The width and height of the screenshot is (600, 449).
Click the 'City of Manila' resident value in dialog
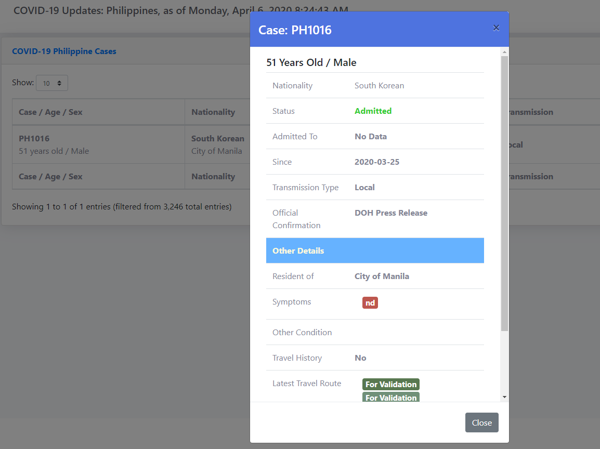click(x=382, y=276)
